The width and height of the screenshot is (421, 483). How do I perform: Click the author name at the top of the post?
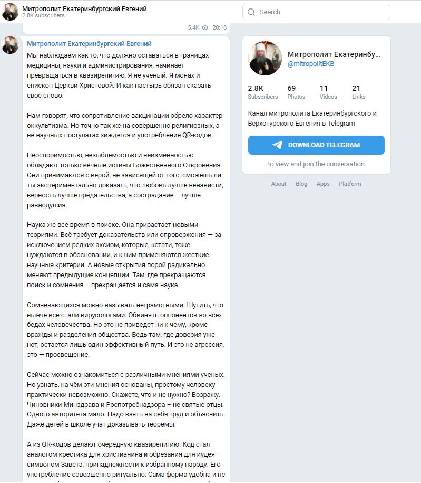click(x=89, y=44)
